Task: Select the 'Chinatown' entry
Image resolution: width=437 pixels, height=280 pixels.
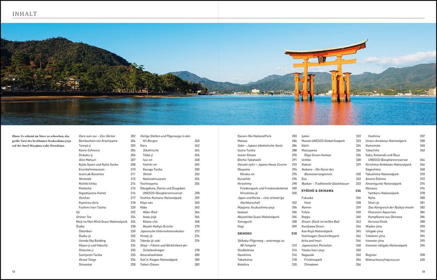Action: coord(311,264)
